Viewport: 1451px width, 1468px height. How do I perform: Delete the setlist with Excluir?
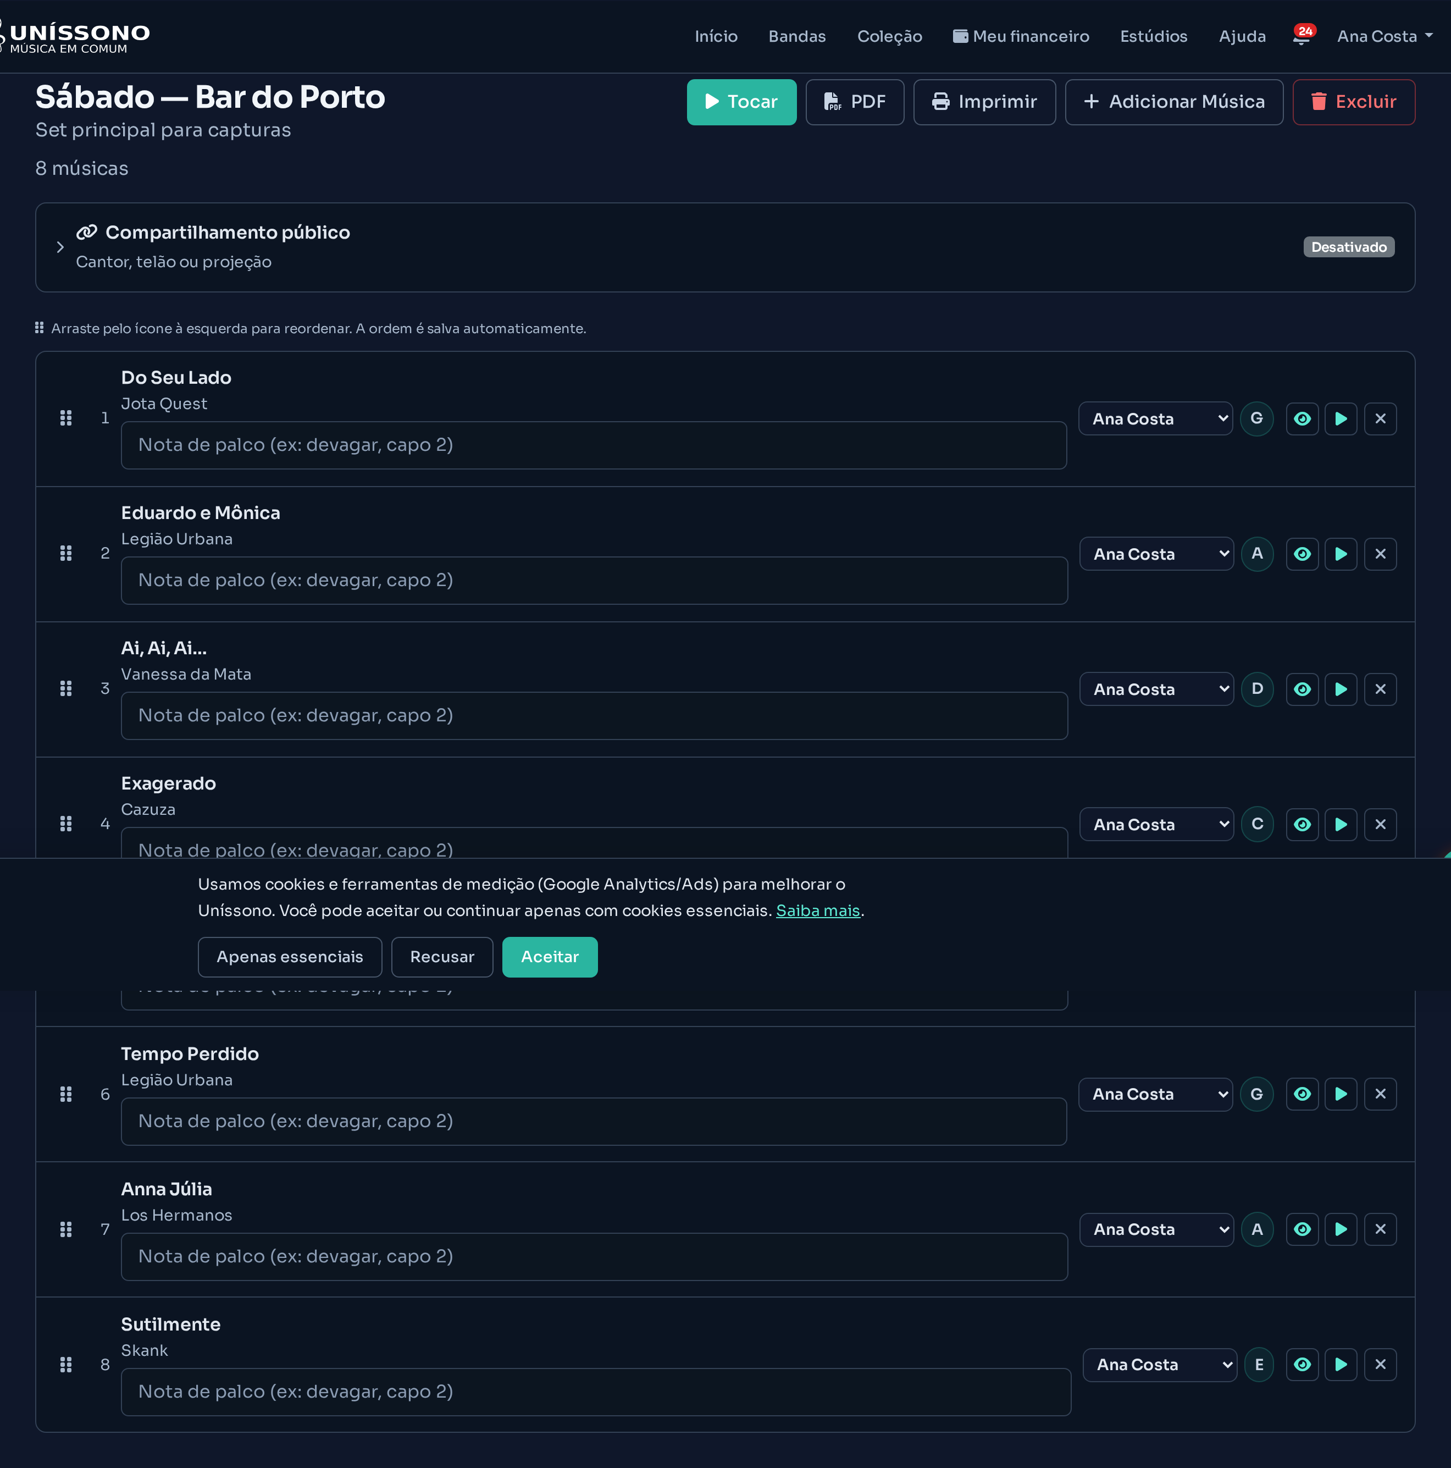tap(1354, 102)
